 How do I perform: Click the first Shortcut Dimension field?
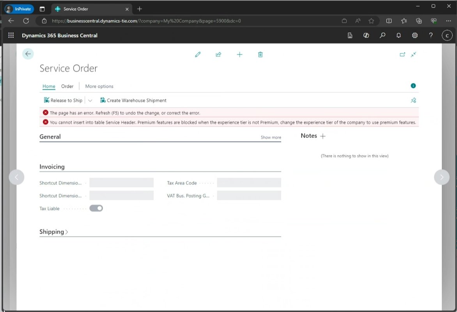click(x=121, y=182)
